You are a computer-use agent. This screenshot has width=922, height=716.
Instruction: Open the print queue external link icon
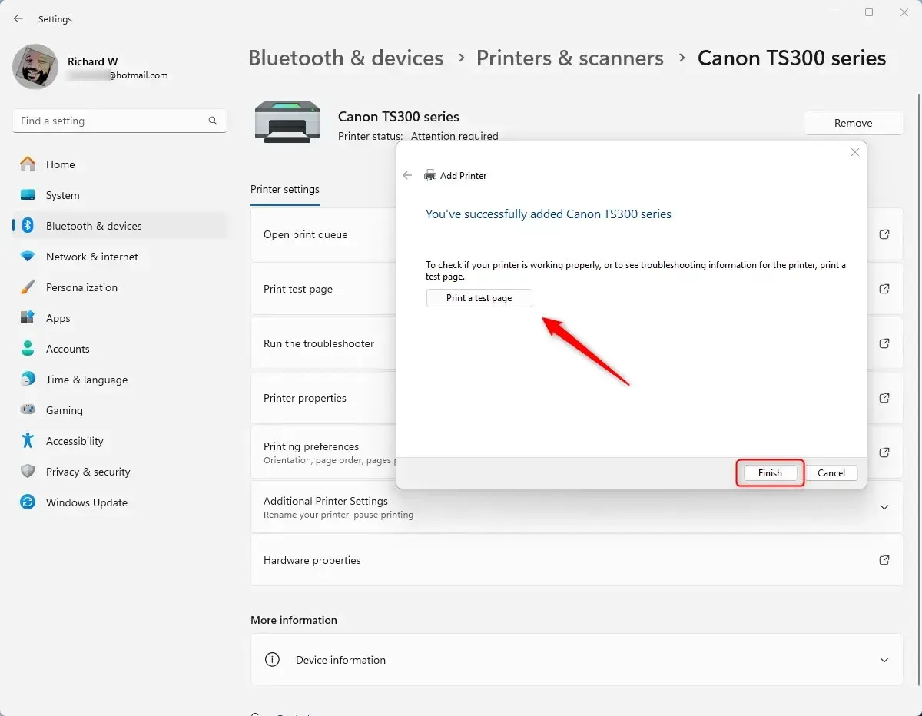pos(884,234)
